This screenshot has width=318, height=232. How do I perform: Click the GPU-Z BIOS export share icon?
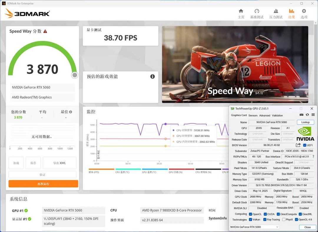coord(298,145)
